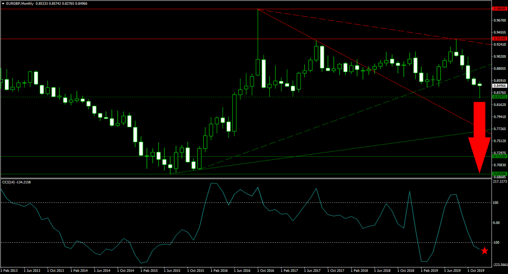508x274 pixels.
Task: Click the CCI(14) indicator label
Action: pyautogui.click(x=17, y=182)
